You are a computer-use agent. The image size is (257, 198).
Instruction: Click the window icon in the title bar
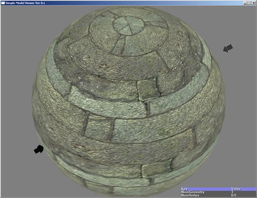click(x=3, y=3)
